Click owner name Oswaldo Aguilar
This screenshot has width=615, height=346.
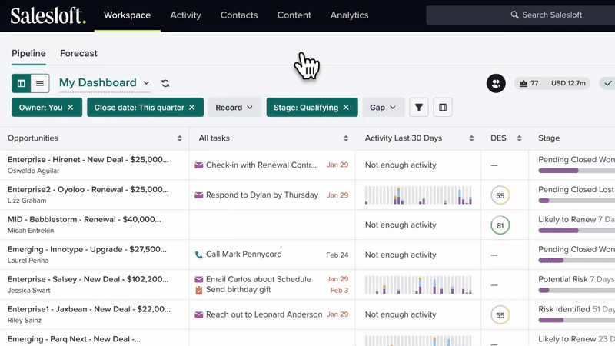pyautogui.click(x=33, y=171)
